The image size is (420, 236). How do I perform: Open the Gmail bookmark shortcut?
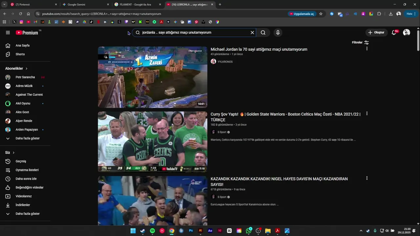(x=35, y=22)
